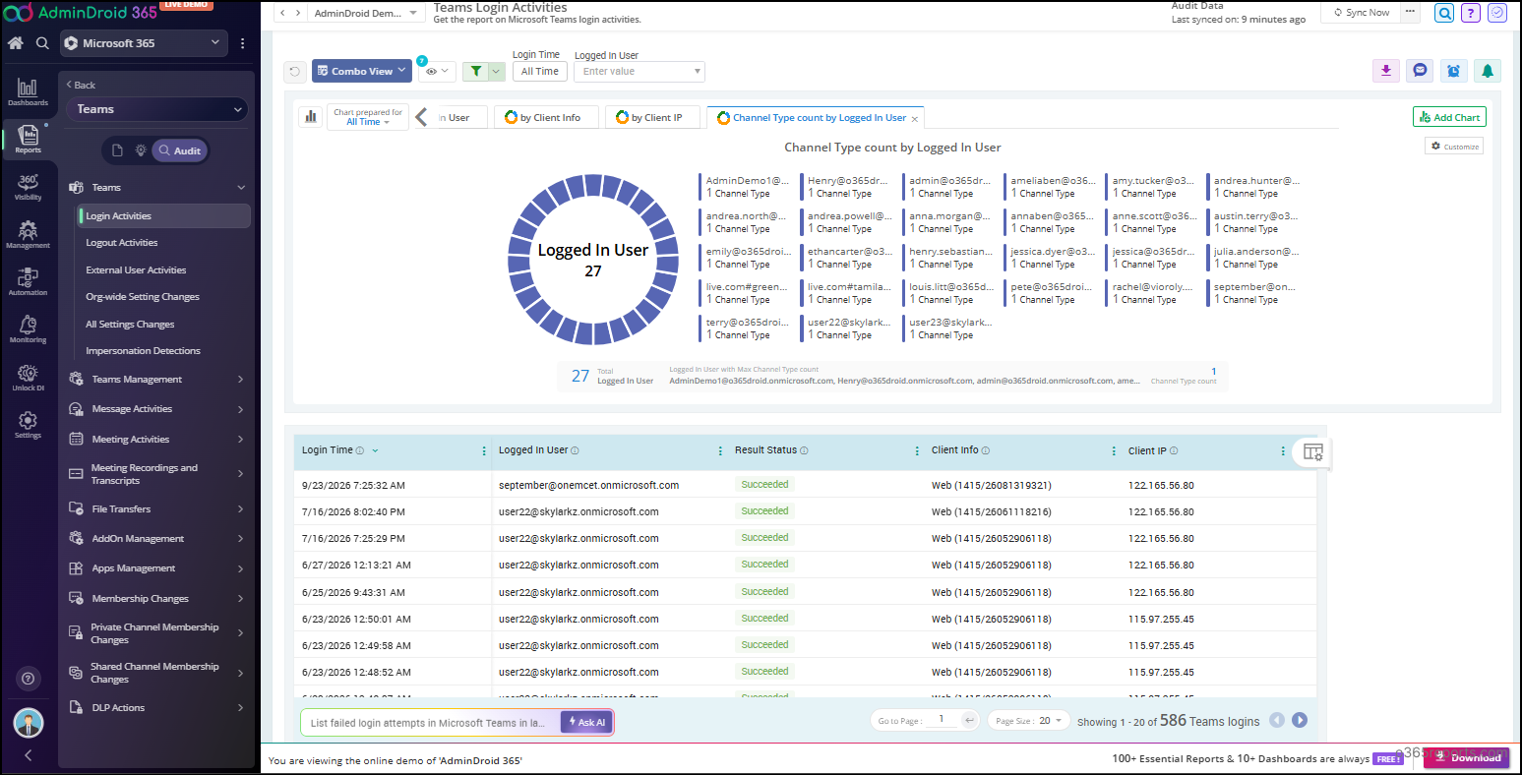Click the Sync Now button

pyautogui.click(x=1361, y=13)
